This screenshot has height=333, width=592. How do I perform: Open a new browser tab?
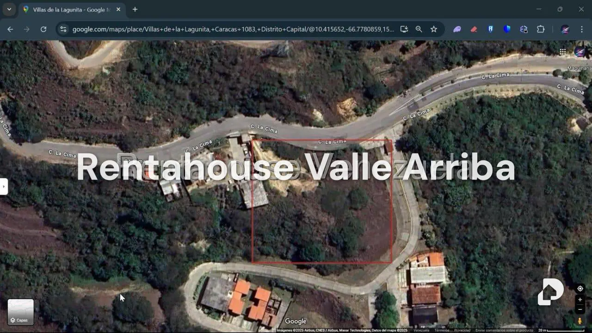(135, 9)
